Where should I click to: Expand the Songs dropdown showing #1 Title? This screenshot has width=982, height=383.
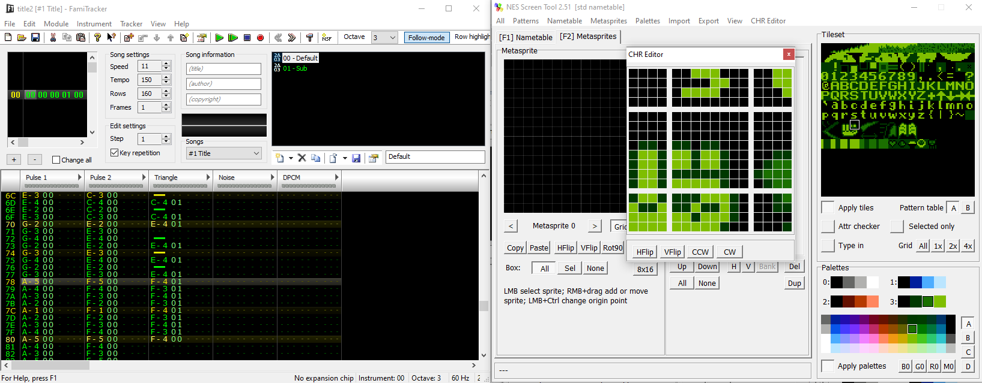[x=256, y=153]
